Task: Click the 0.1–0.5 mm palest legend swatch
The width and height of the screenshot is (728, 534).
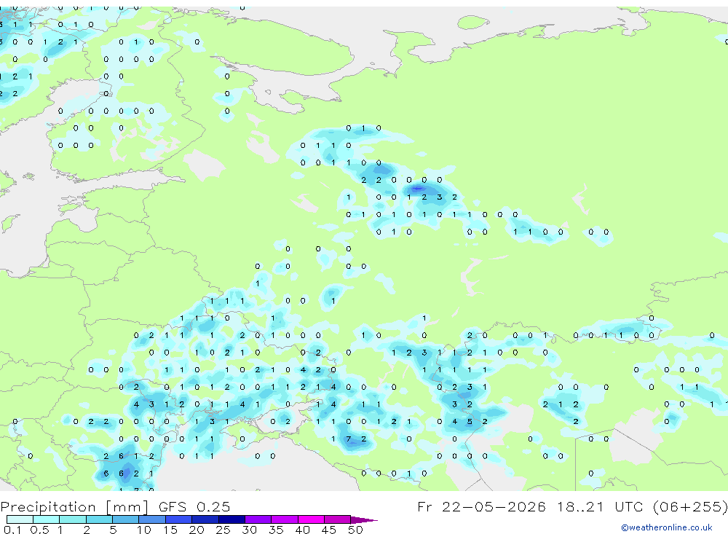Action: tap(20, 519)
